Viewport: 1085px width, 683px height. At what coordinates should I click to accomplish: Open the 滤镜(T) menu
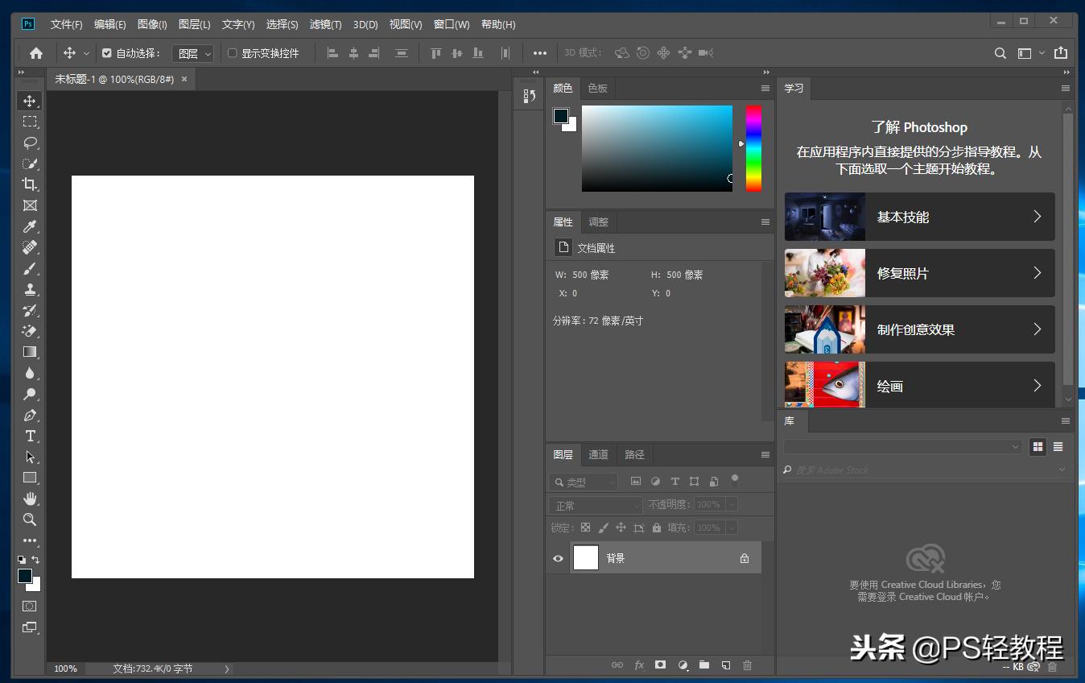(325, 25)
